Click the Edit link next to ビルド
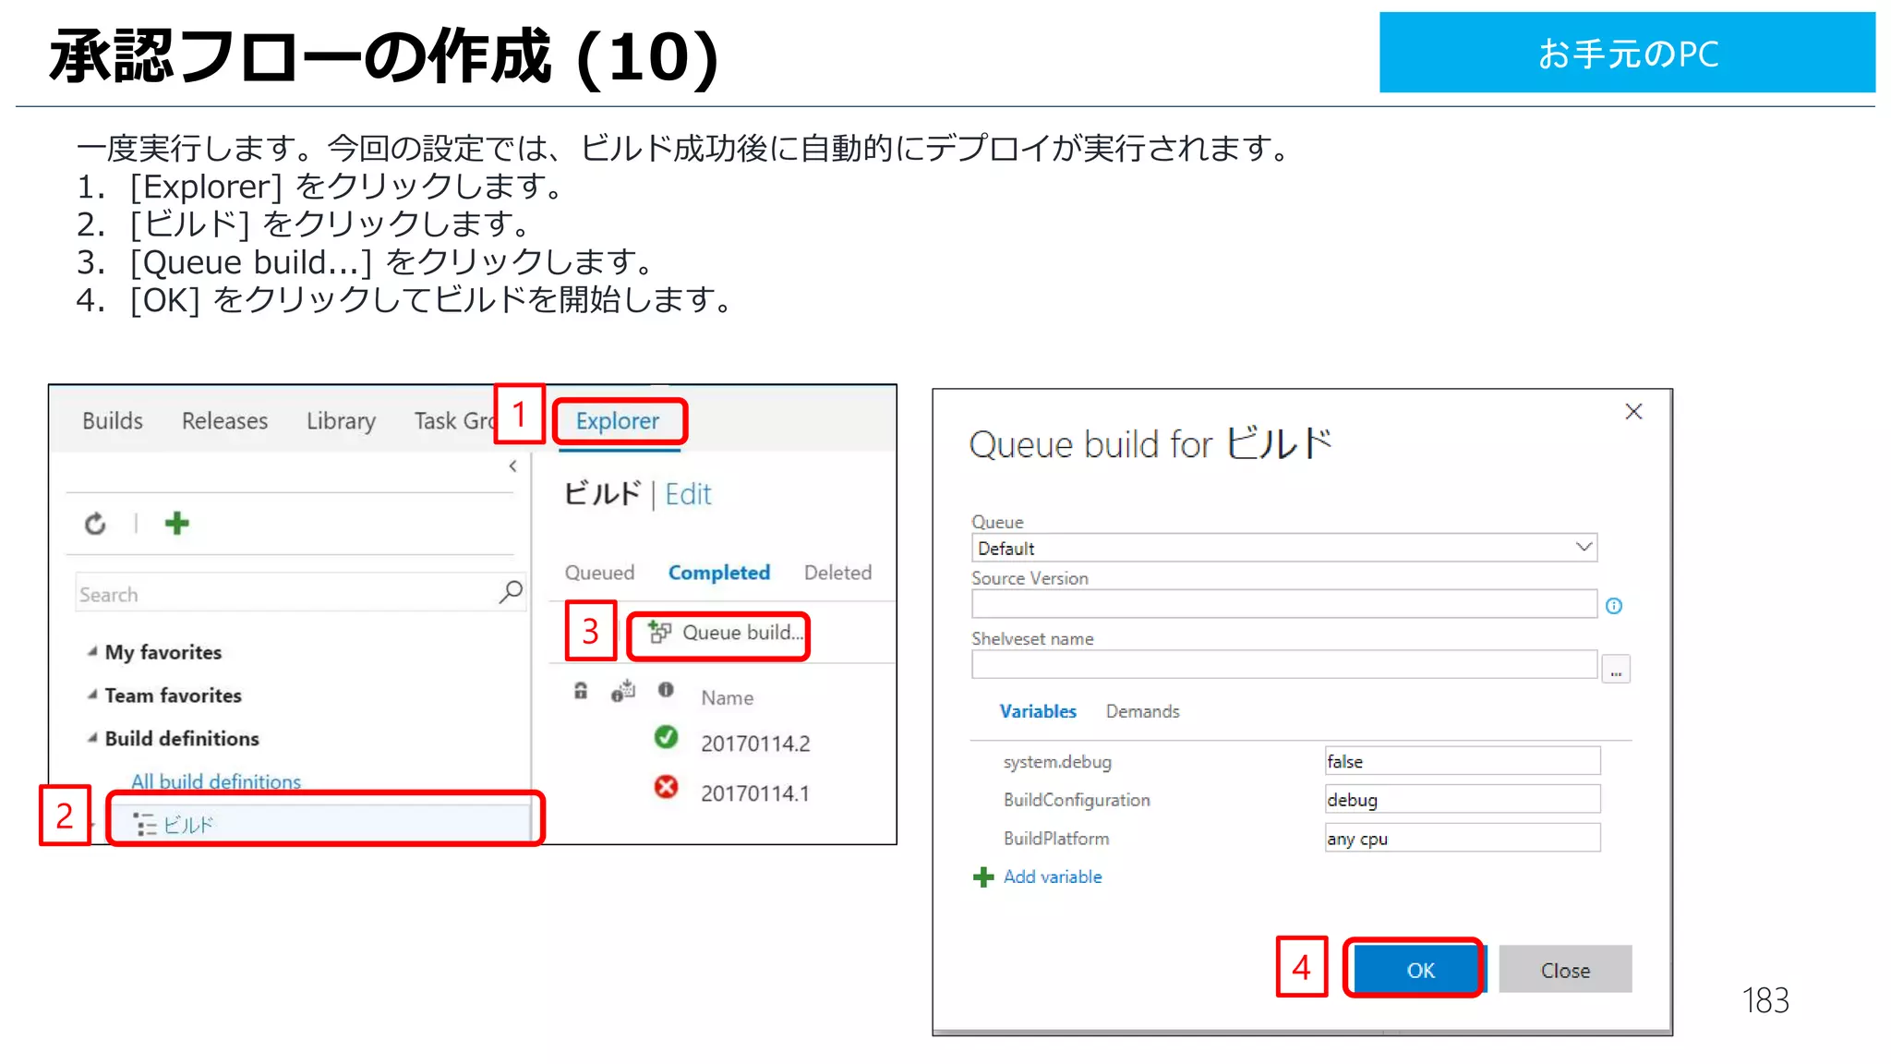The height and width of the screenshot is (1064, 1891). (688, 494)
